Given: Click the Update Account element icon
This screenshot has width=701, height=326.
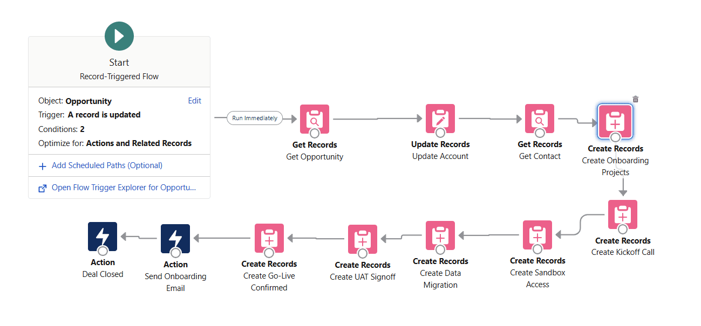Looking at the screenshot, I should 440,119.
